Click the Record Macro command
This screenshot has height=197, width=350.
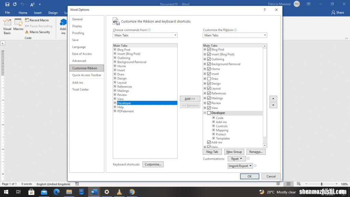click(x=37, y=20)
